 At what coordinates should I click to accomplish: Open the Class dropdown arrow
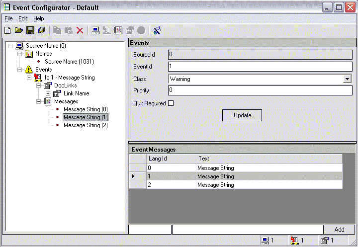pos(347,79)
